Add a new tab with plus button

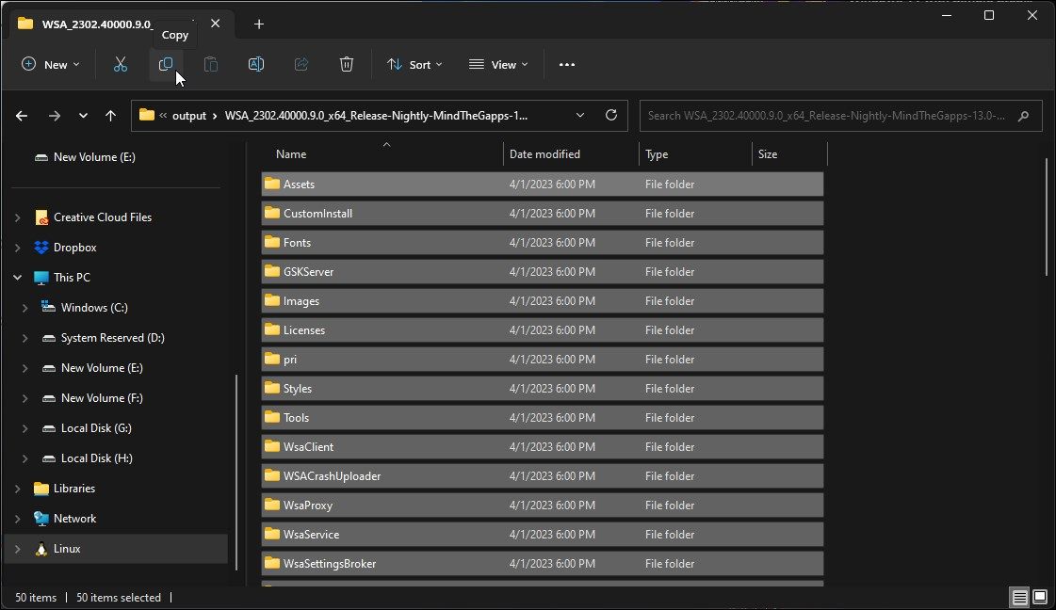click(x=259, y=24)
